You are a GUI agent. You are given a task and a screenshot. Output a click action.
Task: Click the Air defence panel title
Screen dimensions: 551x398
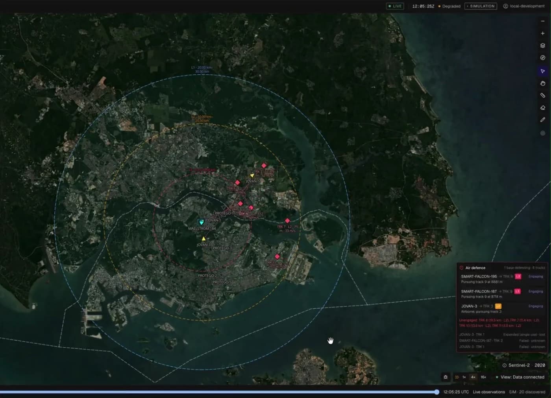tap(475, 268)
